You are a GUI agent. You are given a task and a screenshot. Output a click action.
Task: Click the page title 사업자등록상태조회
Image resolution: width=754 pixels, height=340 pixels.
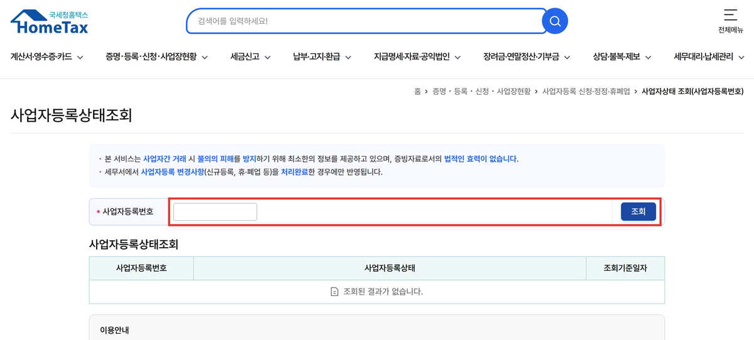71,115
